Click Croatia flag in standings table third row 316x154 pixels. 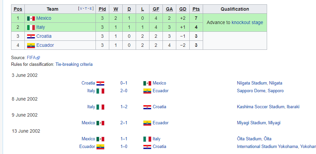31,36
